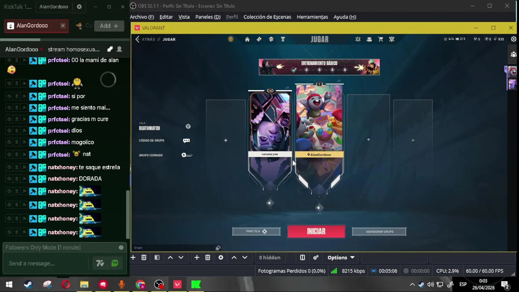Open the Valorant store cart icon

coord(380,39)
